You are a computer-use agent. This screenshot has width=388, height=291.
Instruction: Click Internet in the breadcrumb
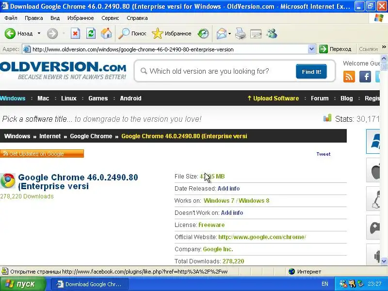pyautogui.click(x=50, y=136)
